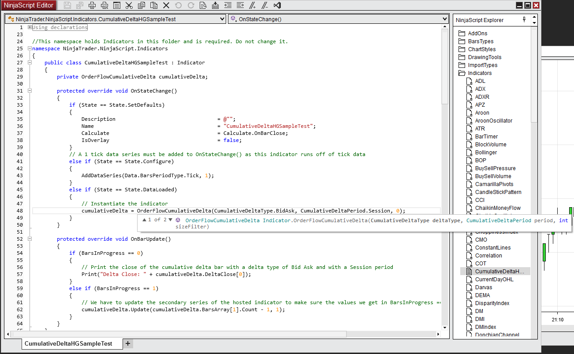
Task: Click the NinjaScript Explorer's vertical scrollbar
Action: tap(534, 75)
